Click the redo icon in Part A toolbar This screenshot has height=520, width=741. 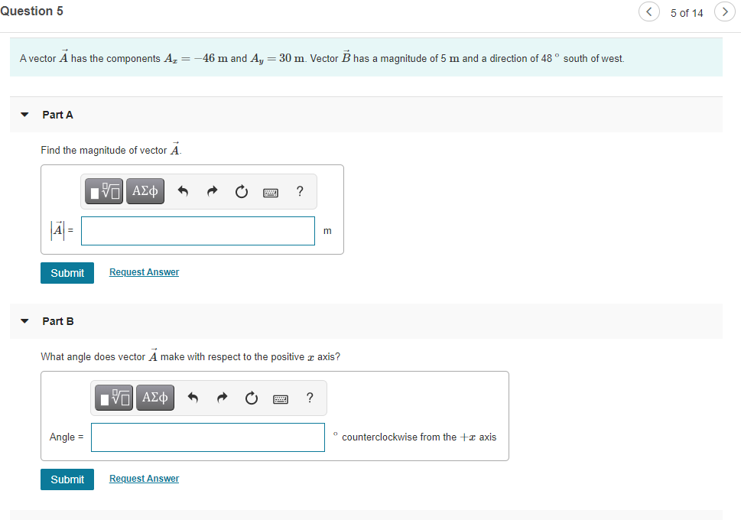click(212, 191)
